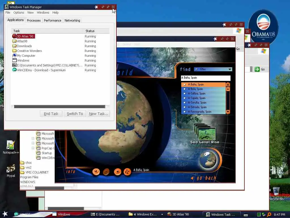Select the PopCap folder in tree
290x218 pixels.
tap(46, 148)
